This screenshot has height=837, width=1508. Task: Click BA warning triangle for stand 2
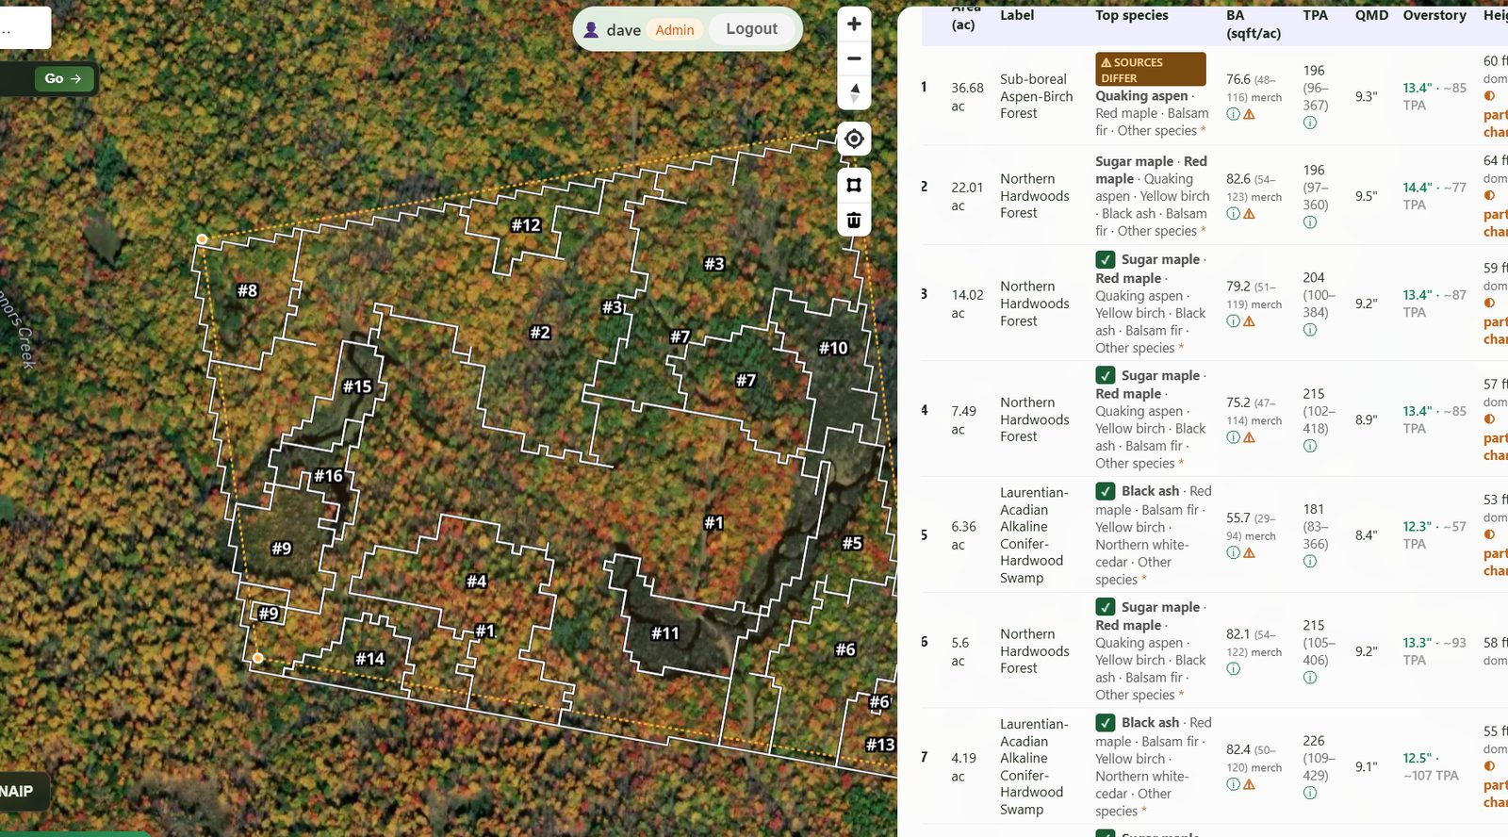click(1249, 214)
